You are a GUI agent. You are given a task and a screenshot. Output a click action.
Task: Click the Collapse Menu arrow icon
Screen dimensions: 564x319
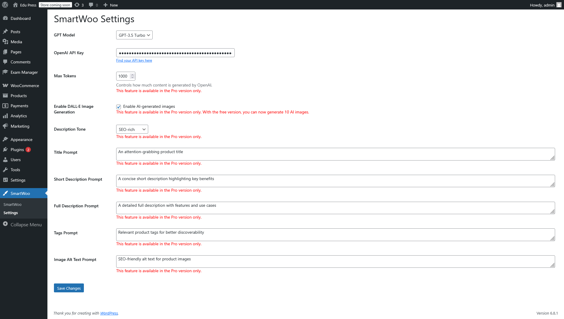pyautogui.click(x=5, y=224)
